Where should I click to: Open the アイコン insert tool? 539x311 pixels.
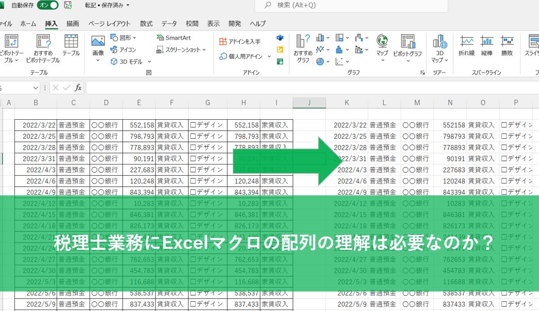coord(124,50)
